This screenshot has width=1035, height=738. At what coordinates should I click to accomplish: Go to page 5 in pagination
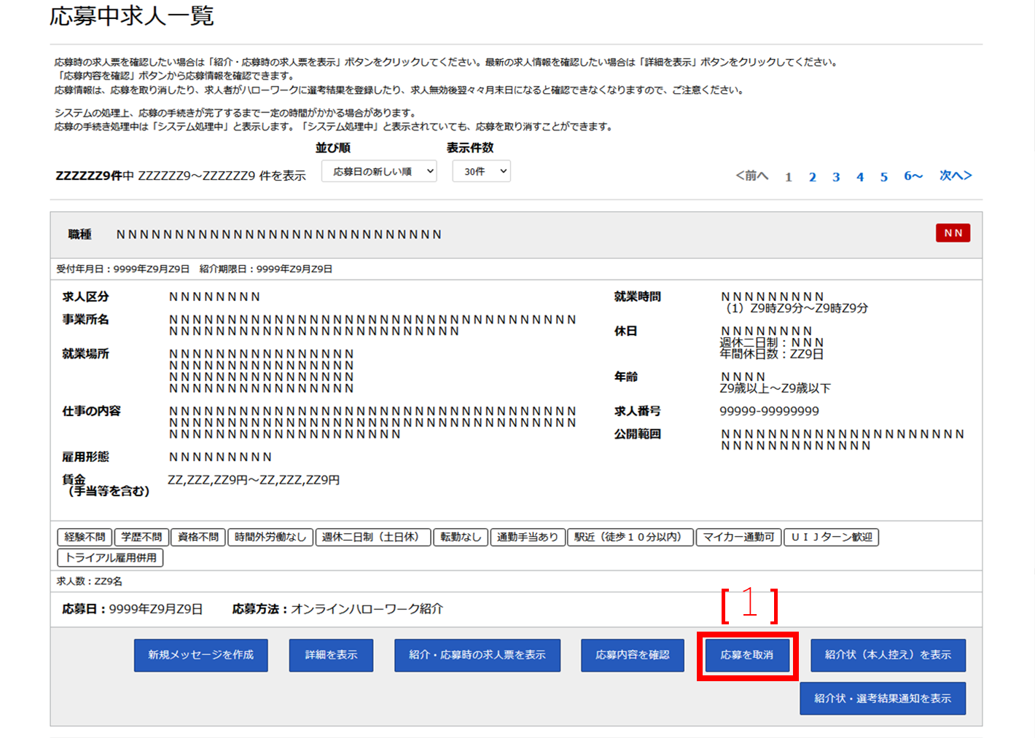pyautogui.click(x=884, y=177)
